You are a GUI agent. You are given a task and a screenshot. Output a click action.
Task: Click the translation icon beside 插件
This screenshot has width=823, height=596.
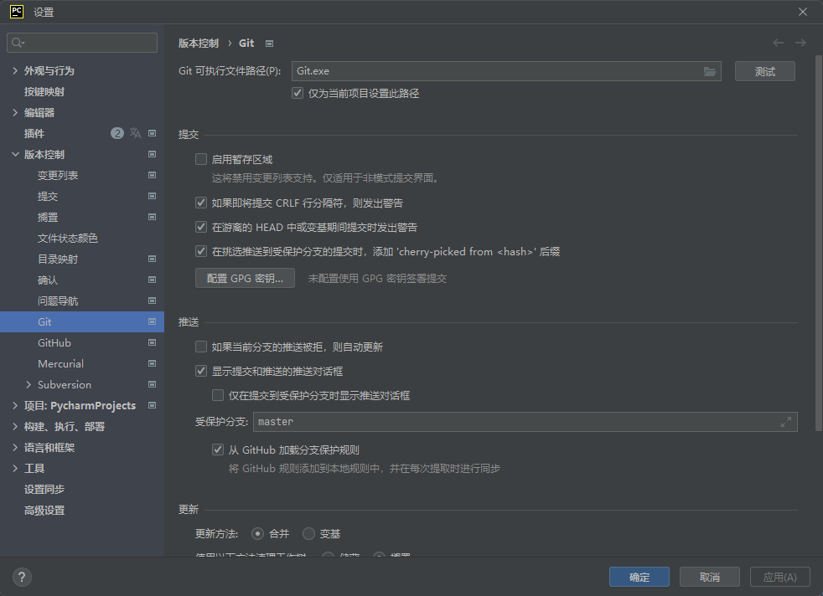click(x=136, y=133)
